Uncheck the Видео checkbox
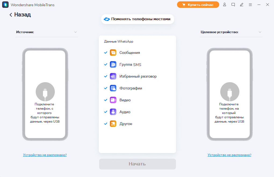The height and width of the screenshot is (177, 274). click(x=106, y=100)
